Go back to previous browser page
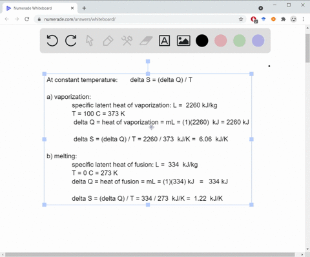The height and width of the screenshot is (257, 310). (x=7, y=19)
